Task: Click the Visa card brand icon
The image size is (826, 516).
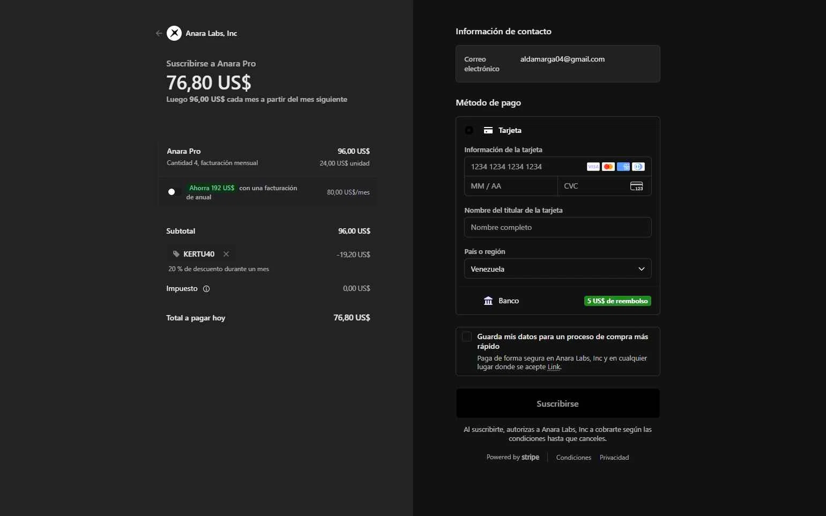Action: tap(593, 167)
